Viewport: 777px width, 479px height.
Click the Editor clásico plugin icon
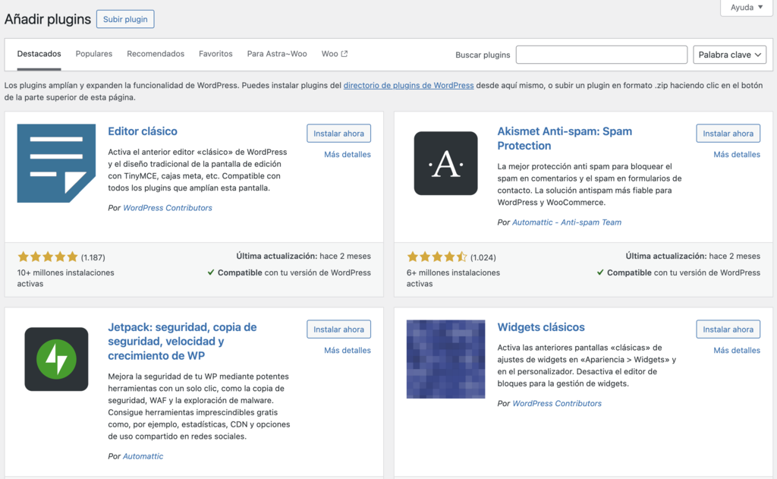click(56, 163)
